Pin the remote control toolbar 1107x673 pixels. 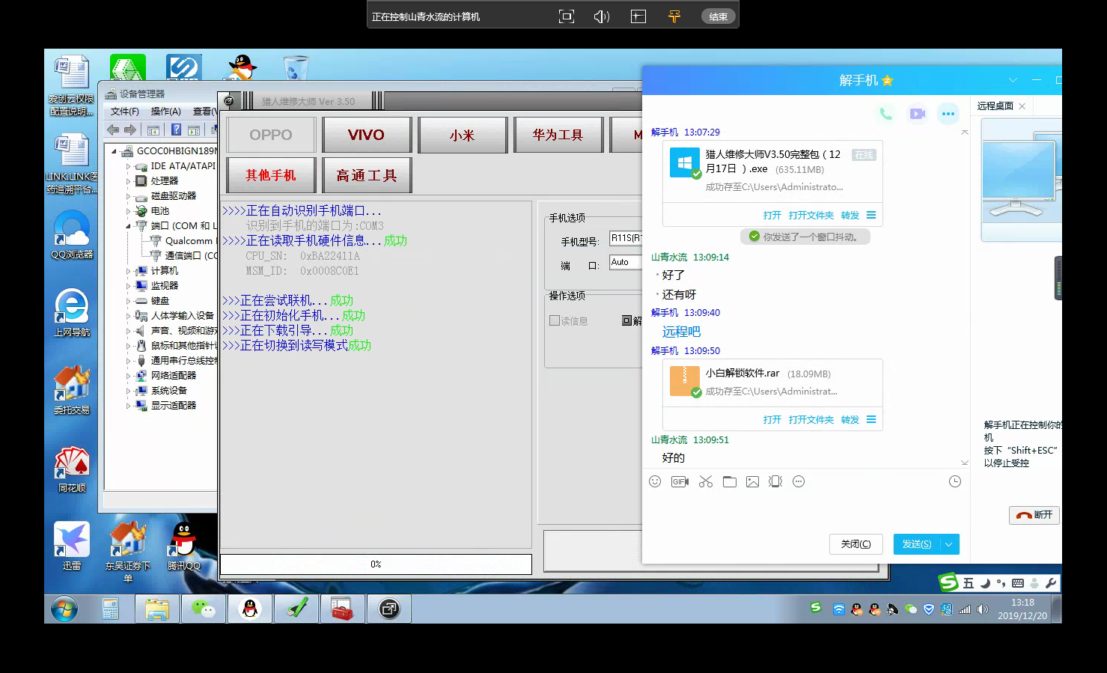pyautogui.click(x=674, y=16)
